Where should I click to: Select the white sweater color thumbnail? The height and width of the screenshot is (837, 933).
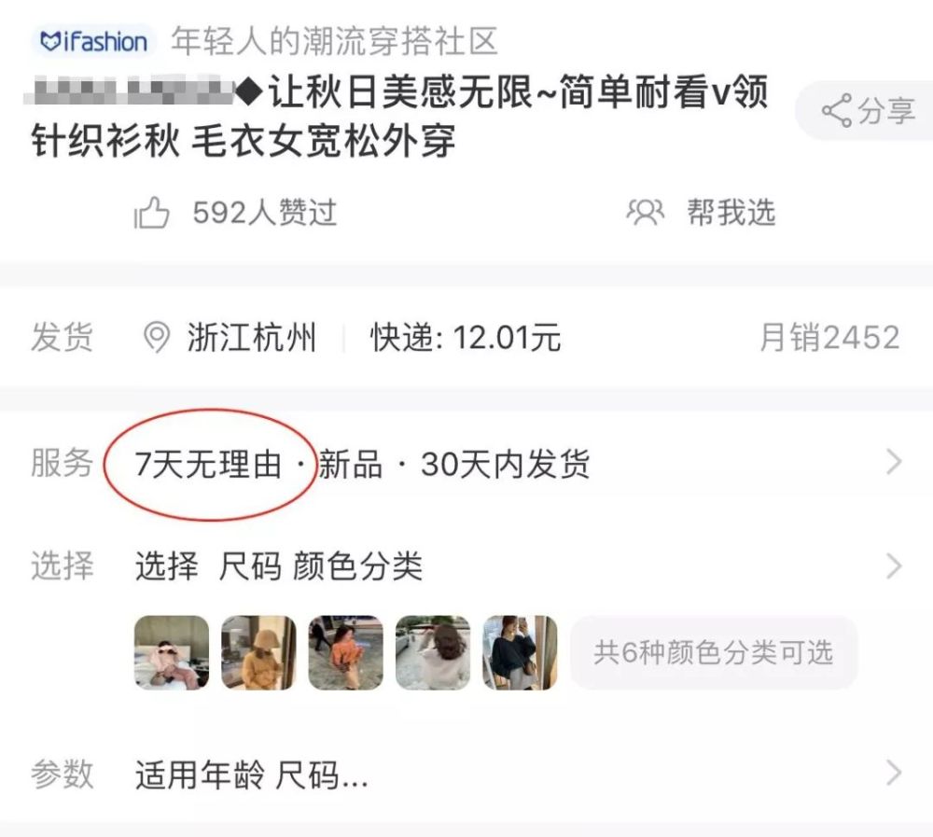pyautogui.click(x=433, y=652)
